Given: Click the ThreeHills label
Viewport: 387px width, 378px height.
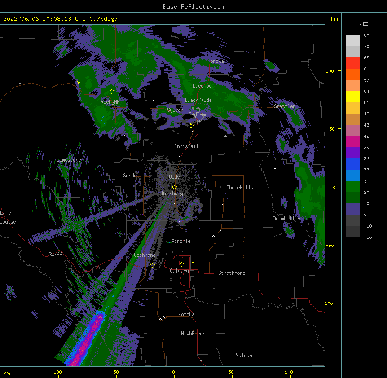Looking at the screenshot, I should tap(240, 188).
